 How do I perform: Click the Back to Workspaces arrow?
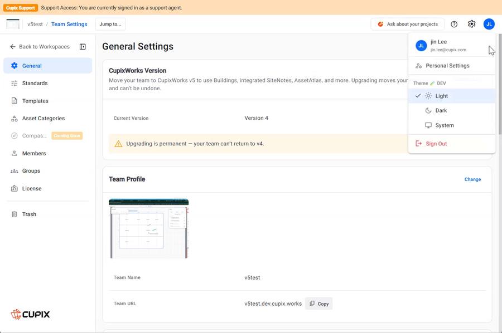(13, 47)
